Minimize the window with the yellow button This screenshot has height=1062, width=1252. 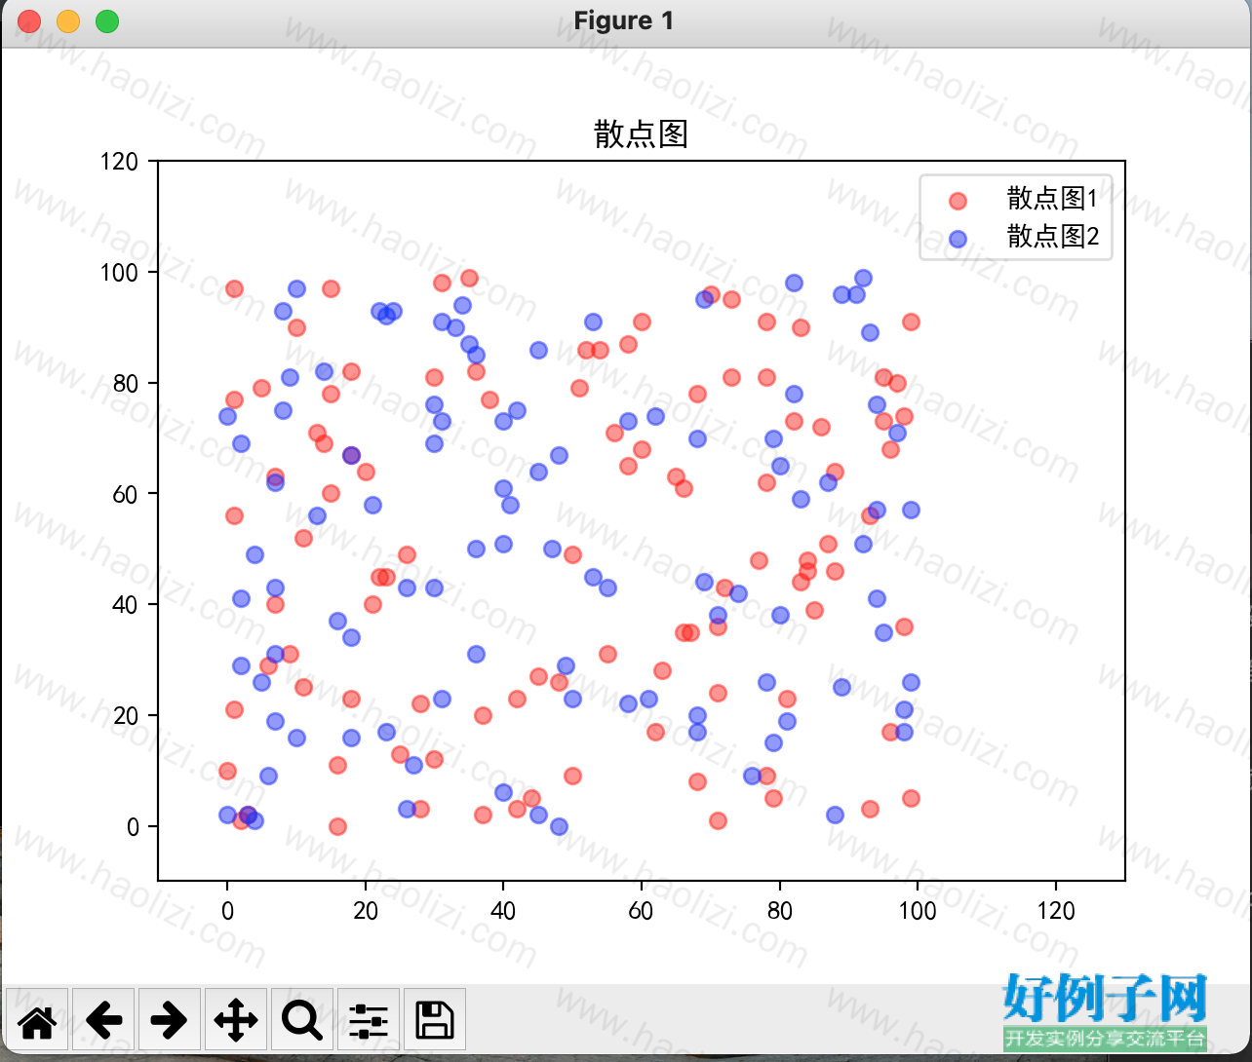coord(68,20)
